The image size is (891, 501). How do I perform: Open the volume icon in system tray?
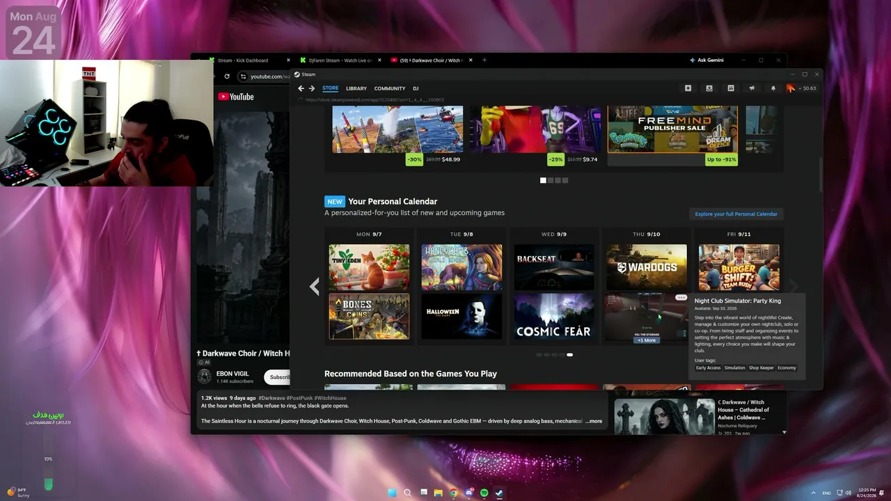coord(849,493)
